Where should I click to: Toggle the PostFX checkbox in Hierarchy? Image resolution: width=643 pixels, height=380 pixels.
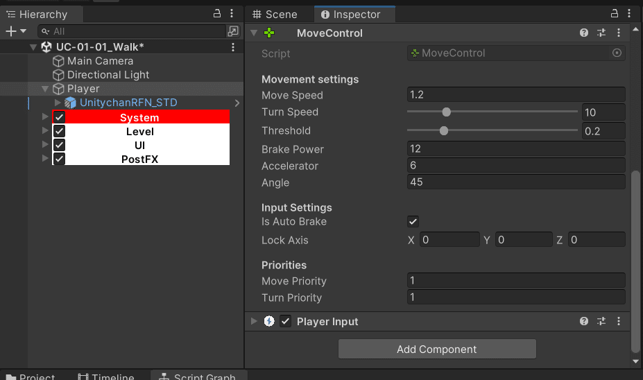coord(59,159)
